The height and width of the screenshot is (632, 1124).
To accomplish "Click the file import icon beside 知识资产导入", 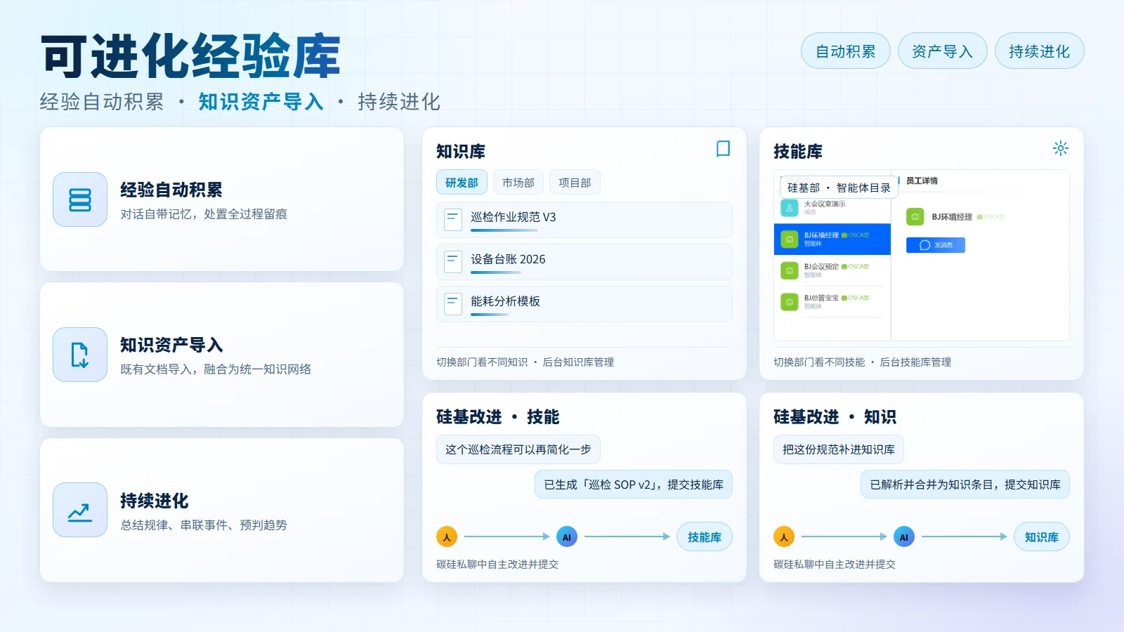I will point(80,355).
